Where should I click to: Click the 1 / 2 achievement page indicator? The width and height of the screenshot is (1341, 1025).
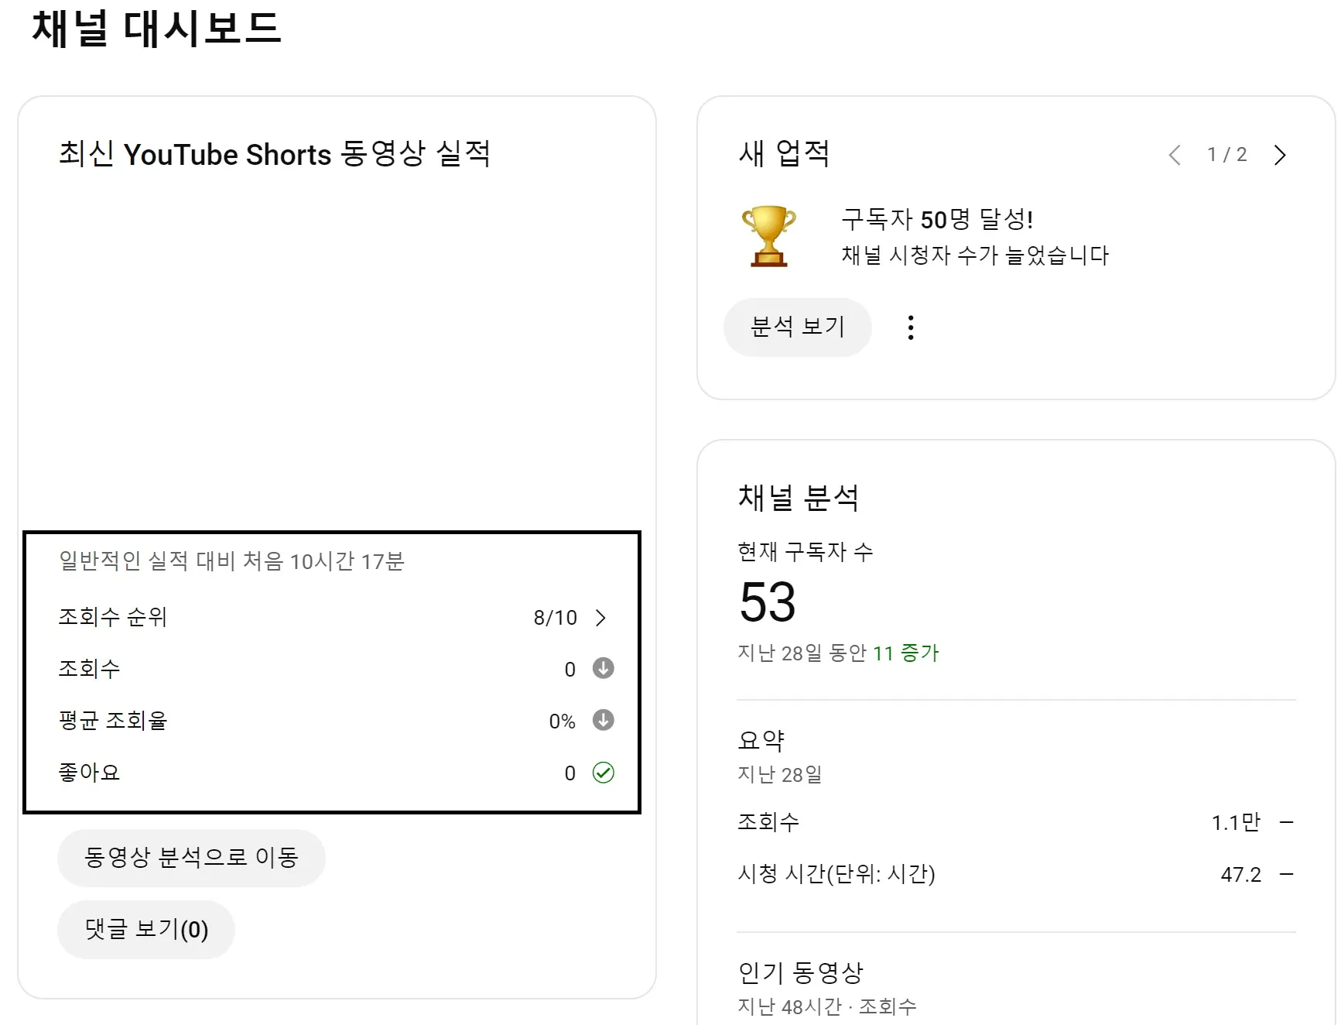(x=1227, y=155)
